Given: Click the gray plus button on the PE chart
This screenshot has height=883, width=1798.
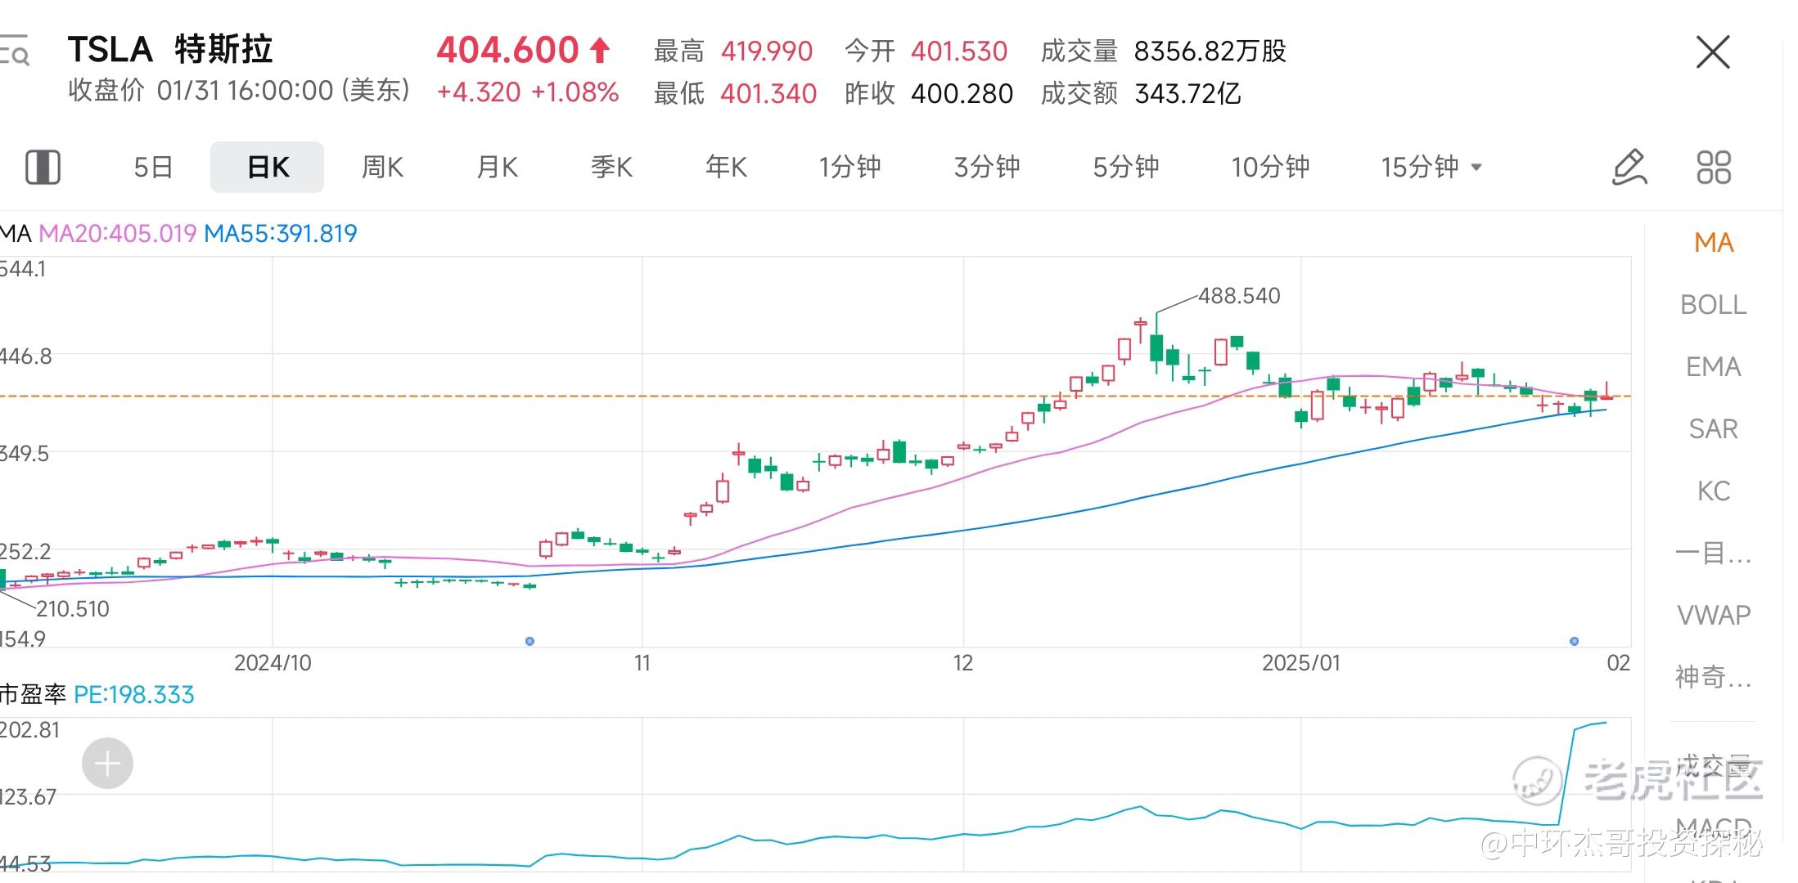Looking at the screenshot, I should click(107, 764).
